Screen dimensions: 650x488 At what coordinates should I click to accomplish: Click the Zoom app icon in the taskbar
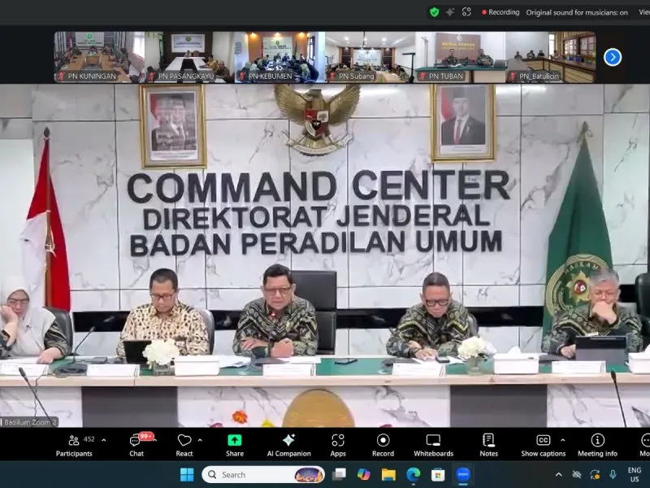[462, 474]
